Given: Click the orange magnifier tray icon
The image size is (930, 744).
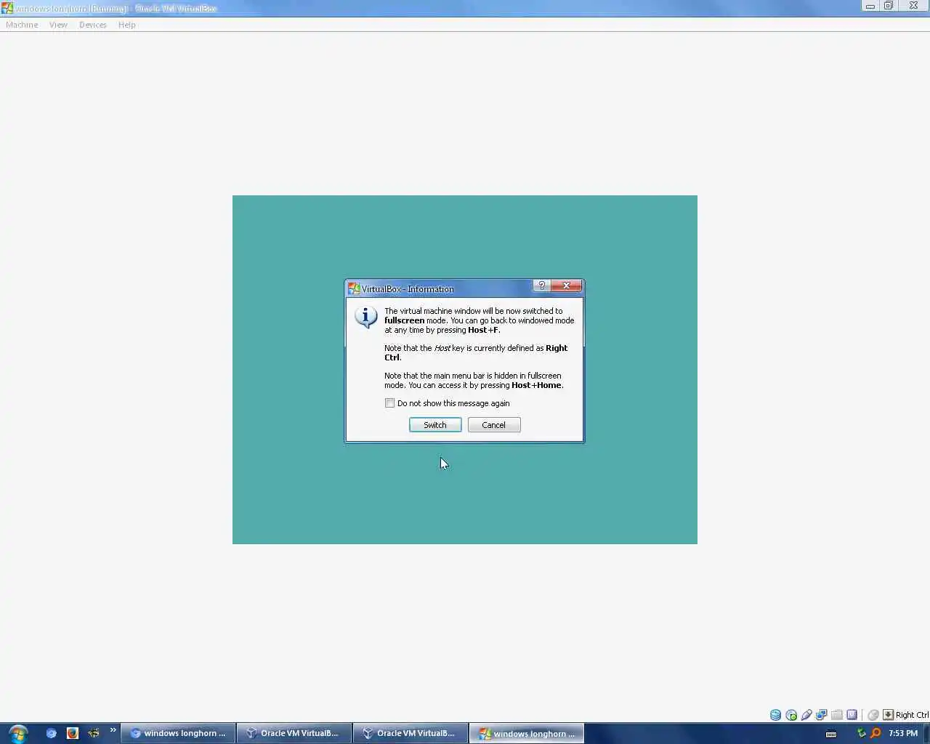Looking at the screenshot, I should 876,733.
